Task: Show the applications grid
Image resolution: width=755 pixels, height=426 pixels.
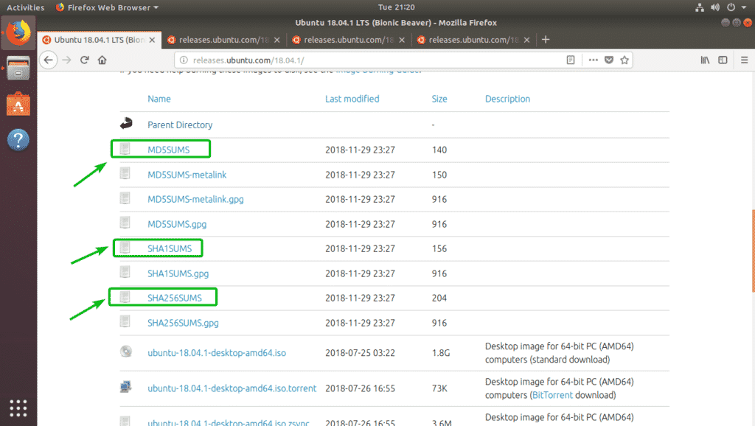Action: point(18,408)
